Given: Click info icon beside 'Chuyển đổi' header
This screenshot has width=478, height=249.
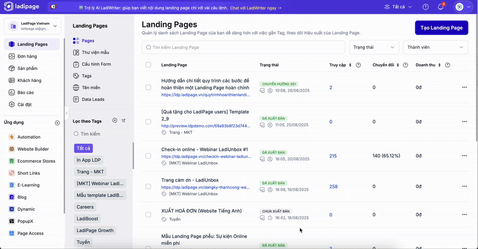Looking at the screenshot, I should coord(406,65).
